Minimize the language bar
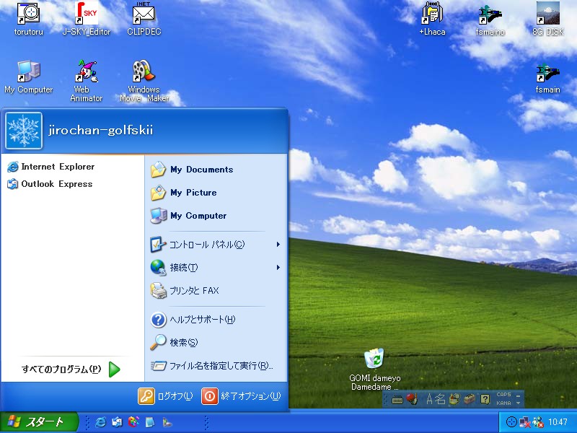The width and height of the screenshot is (577, 433). click(518, 395)
